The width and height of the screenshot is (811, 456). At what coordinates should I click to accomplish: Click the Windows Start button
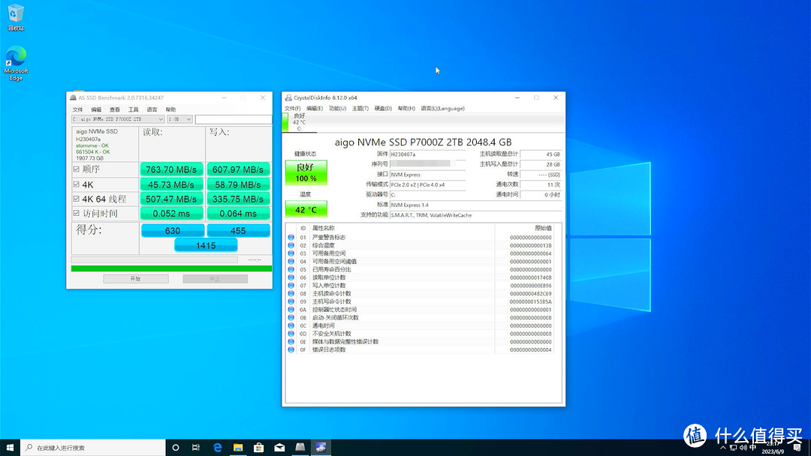click(10, 448)
